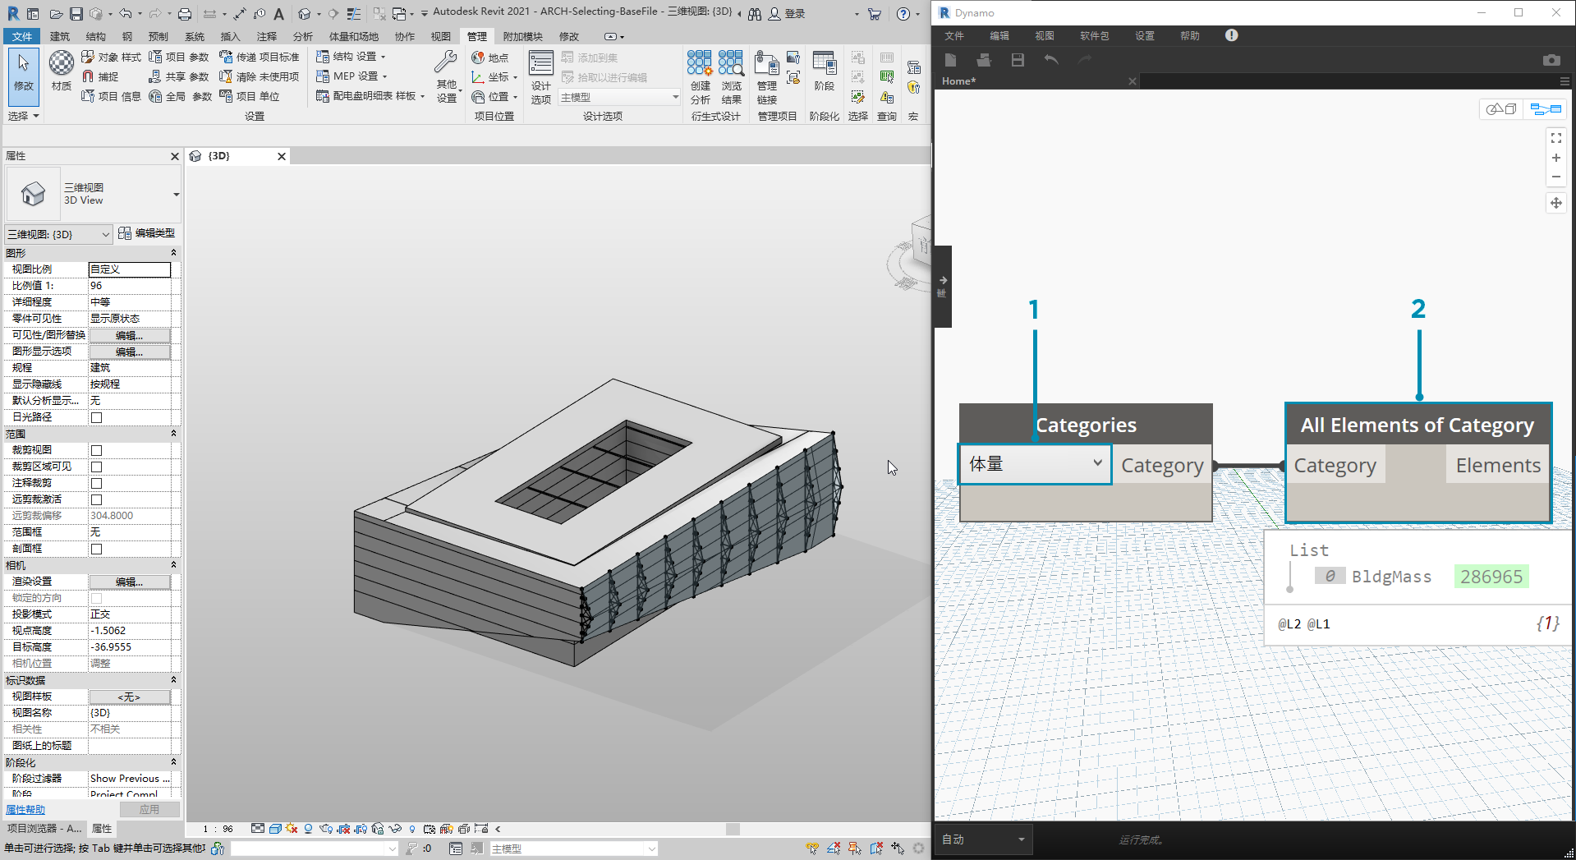Open Dynamo 设置 menu
The height and width of the screenshot is (860, 1576).
click(1145, 35)
